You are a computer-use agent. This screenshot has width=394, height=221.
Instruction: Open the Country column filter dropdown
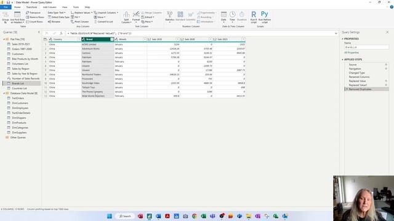(79, 39)
